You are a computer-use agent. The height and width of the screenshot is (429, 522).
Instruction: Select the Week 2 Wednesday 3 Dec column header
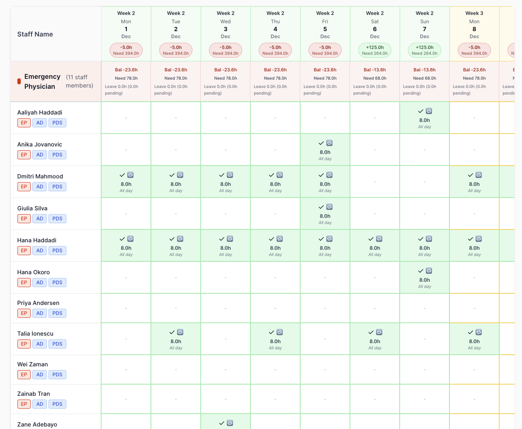click(226, 25)
